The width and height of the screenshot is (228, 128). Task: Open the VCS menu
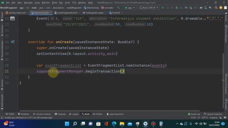point(74,2)
